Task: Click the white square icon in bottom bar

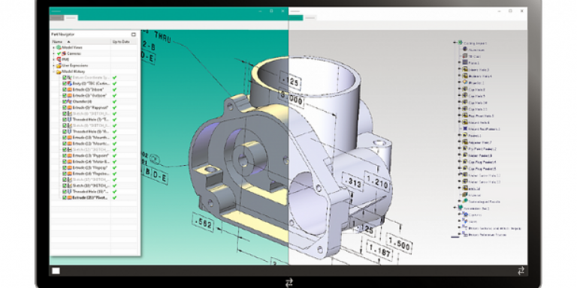Action: click(x=56, y=271)
